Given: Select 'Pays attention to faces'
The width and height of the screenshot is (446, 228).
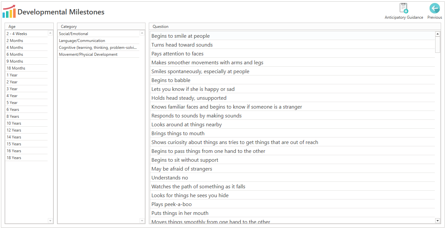Looking at the screenshot, I should tap(293, 53).
